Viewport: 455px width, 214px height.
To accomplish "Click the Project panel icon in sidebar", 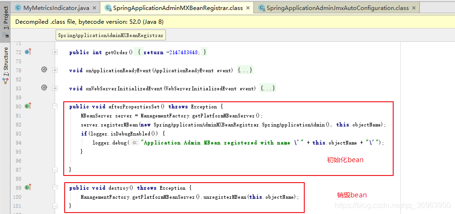I will [6, 35].
